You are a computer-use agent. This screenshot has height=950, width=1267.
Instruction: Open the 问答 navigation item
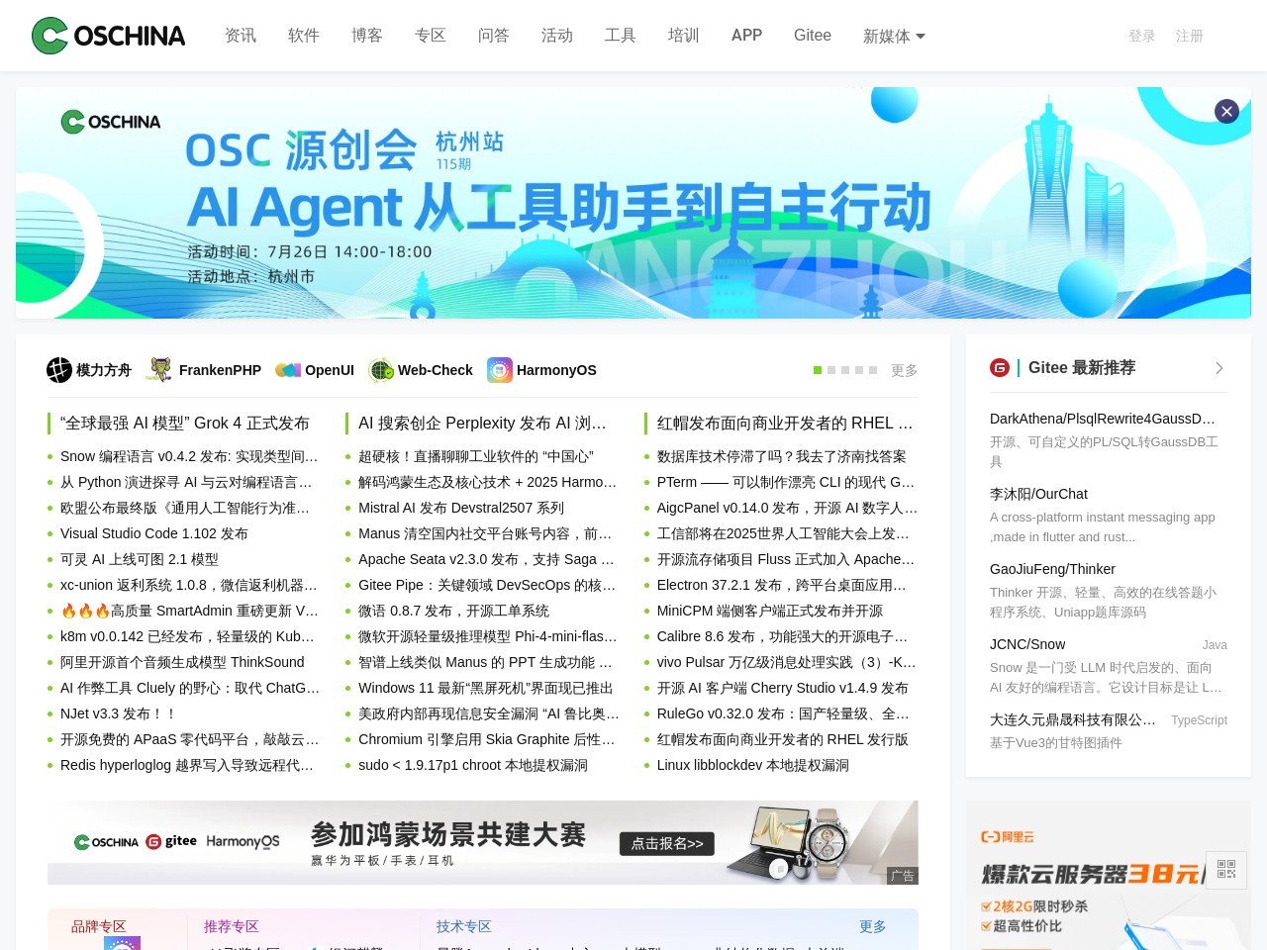click(493, 36)
